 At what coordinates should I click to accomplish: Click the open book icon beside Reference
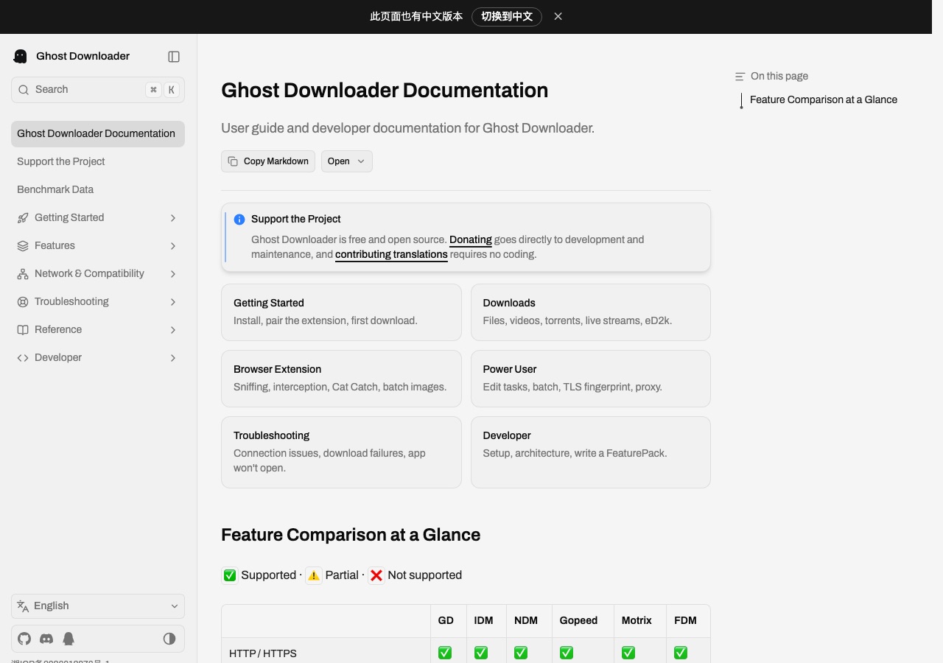[x=23, y=329]
